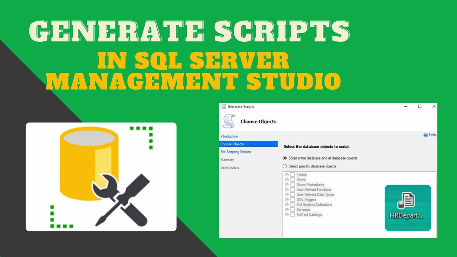Expand the DDL Triggers node

tap(287, 200)
